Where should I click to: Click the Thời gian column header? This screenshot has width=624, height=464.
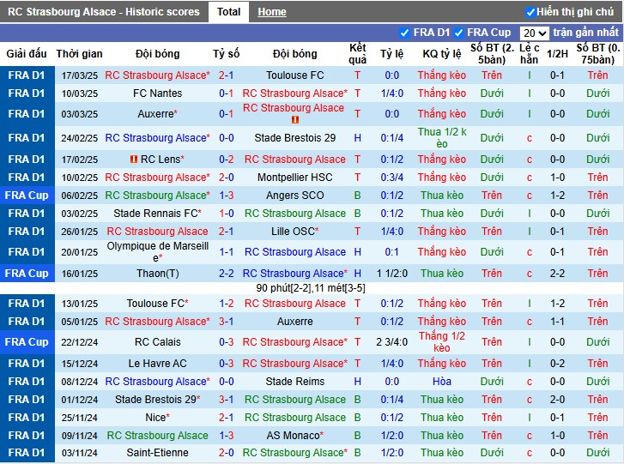80,54
